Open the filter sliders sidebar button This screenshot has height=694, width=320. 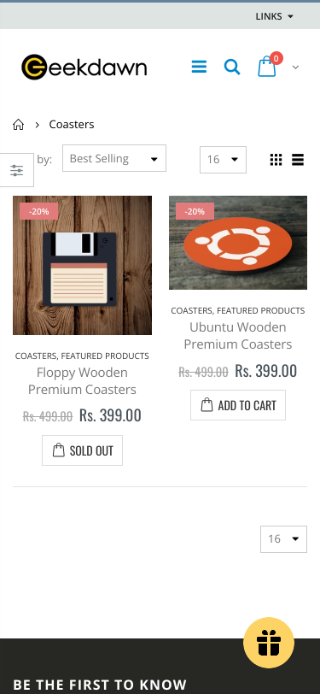point(17,170)
